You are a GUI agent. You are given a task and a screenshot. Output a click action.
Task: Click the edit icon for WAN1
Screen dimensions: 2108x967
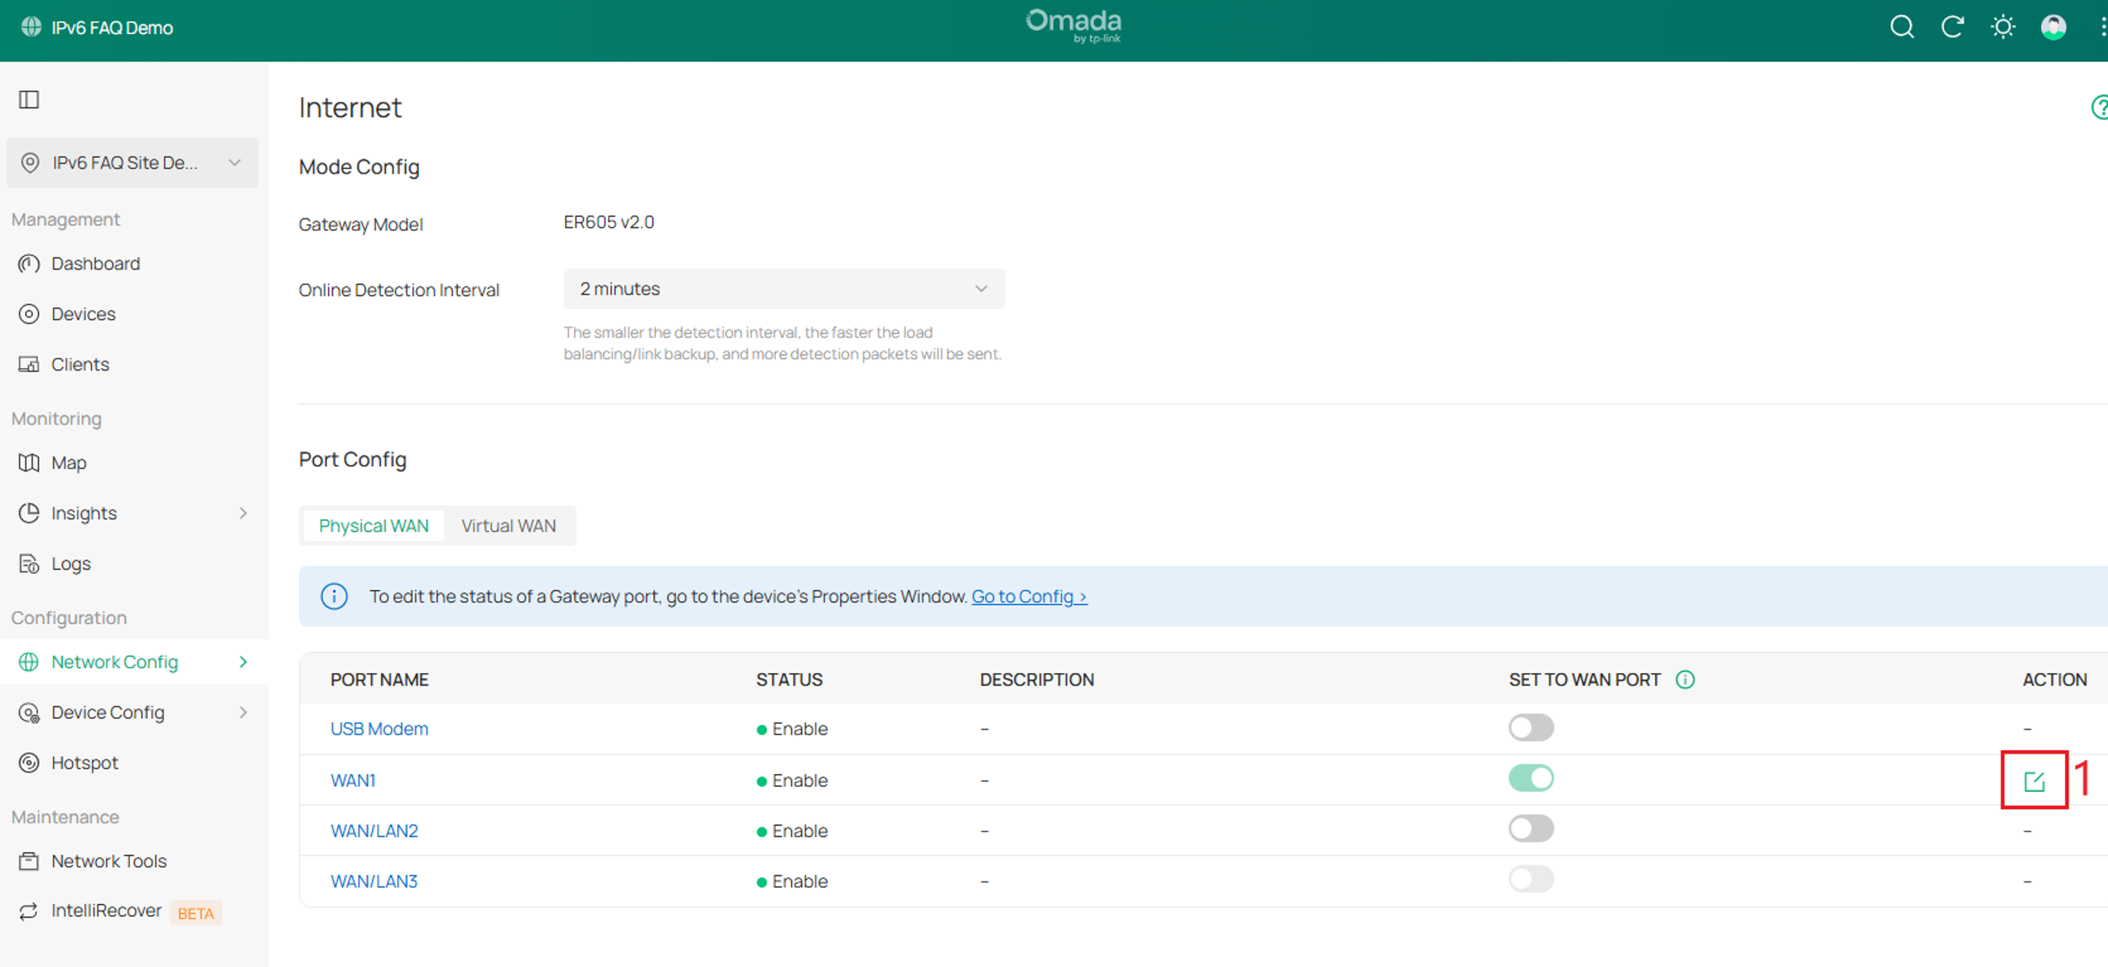point(2034,781)
